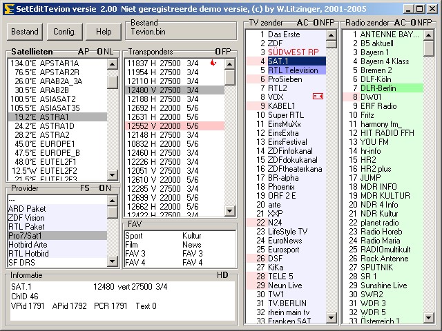Open the Config. menu button
442x331 pixels.
tap(64, 32)
